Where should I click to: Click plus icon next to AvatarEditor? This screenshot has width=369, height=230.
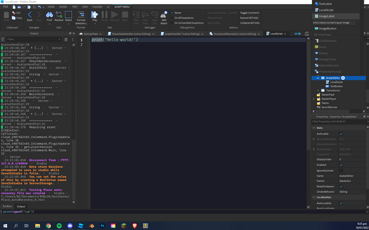tap(343, 78)
